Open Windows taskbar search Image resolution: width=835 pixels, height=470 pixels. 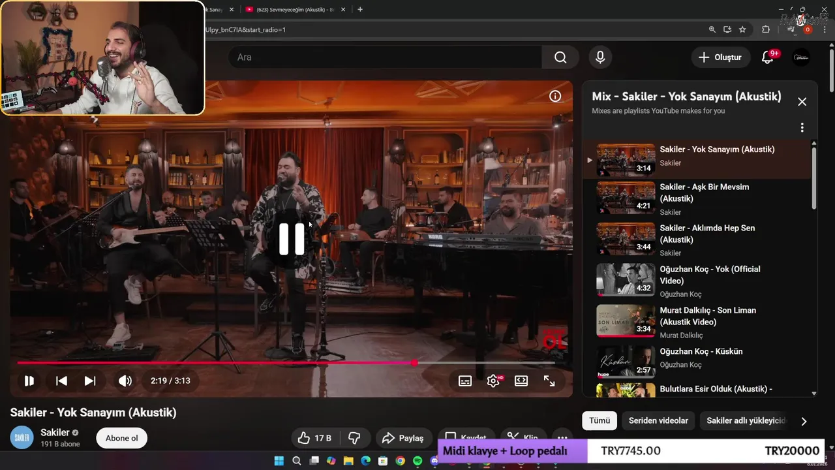(296, 461)
